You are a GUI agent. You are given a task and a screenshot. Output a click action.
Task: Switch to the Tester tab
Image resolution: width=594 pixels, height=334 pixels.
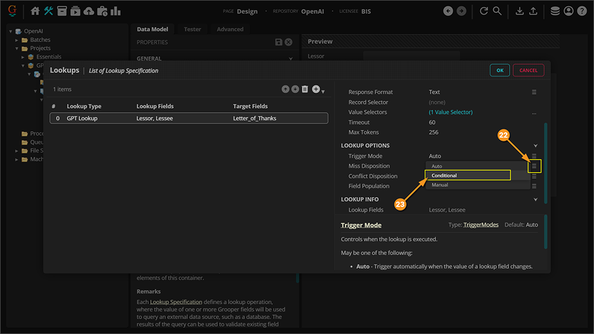point(192,29)
